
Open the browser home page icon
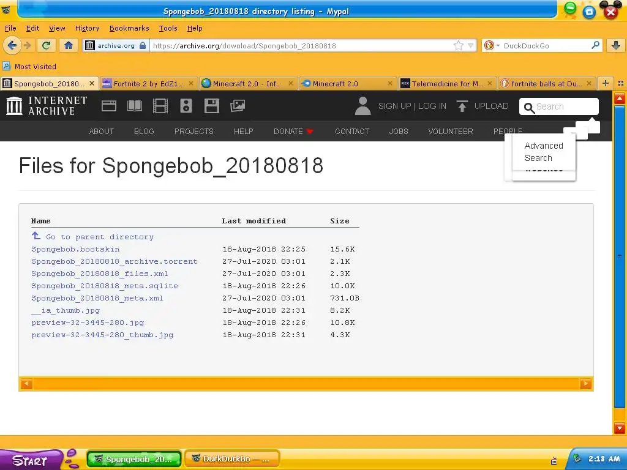pyautogui.click(x=69, y=45)
